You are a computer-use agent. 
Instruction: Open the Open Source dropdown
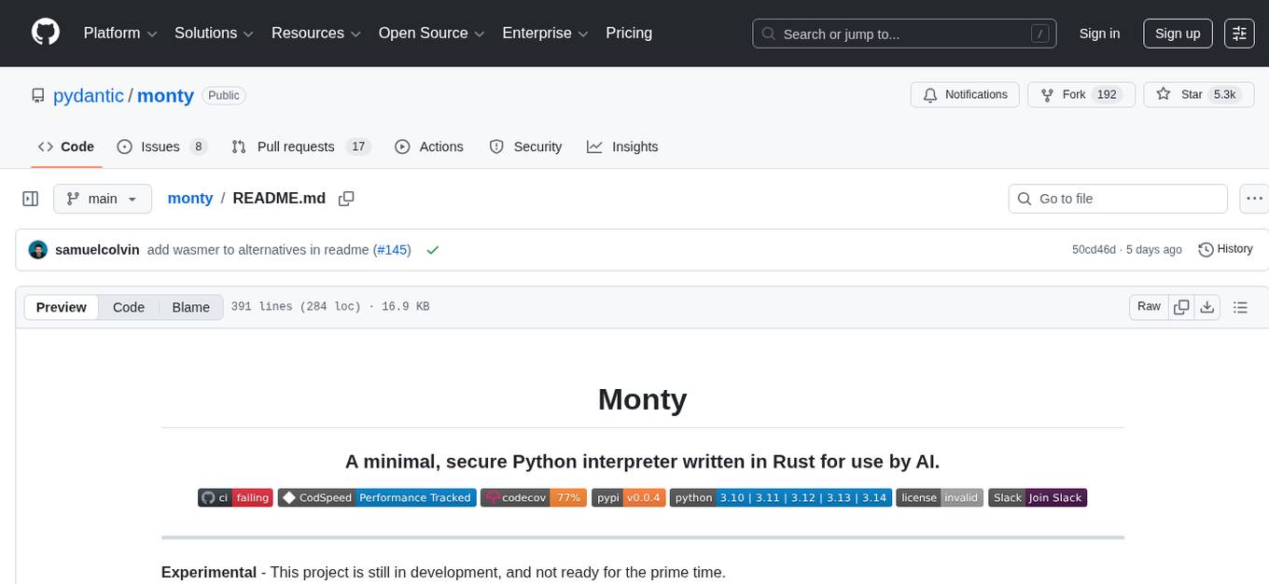(x=431, y=34)
